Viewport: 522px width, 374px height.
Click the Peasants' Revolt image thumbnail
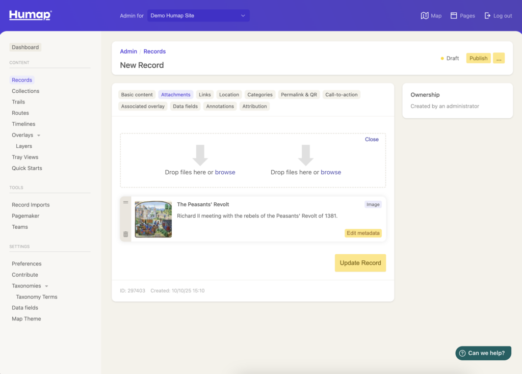[153, 219]
